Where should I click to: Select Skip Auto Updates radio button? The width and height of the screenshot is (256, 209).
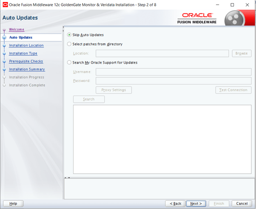tap(70, 35)
